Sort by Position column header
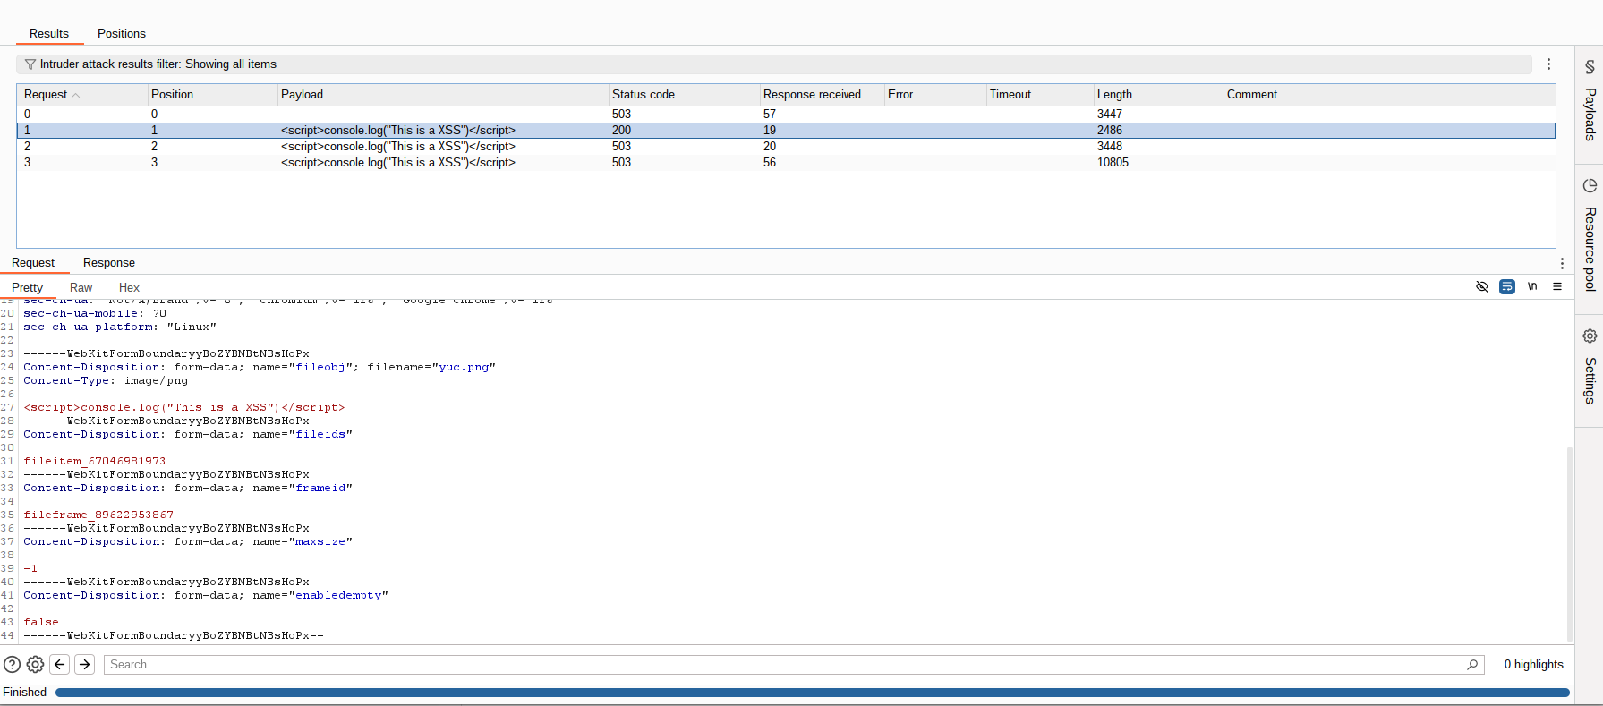Viewport: 1603px width, 706px height. click(213, 95)
